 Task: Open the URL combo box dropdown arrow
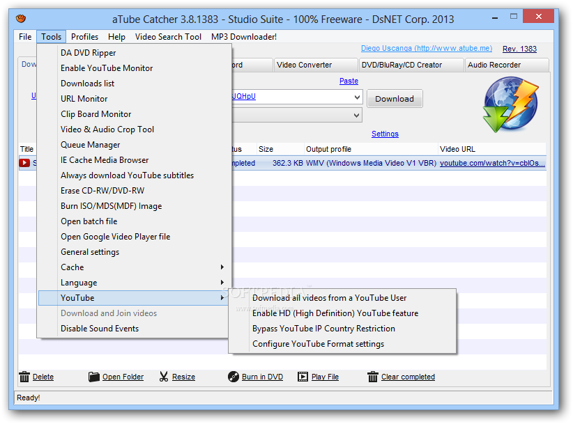point(357,97)
